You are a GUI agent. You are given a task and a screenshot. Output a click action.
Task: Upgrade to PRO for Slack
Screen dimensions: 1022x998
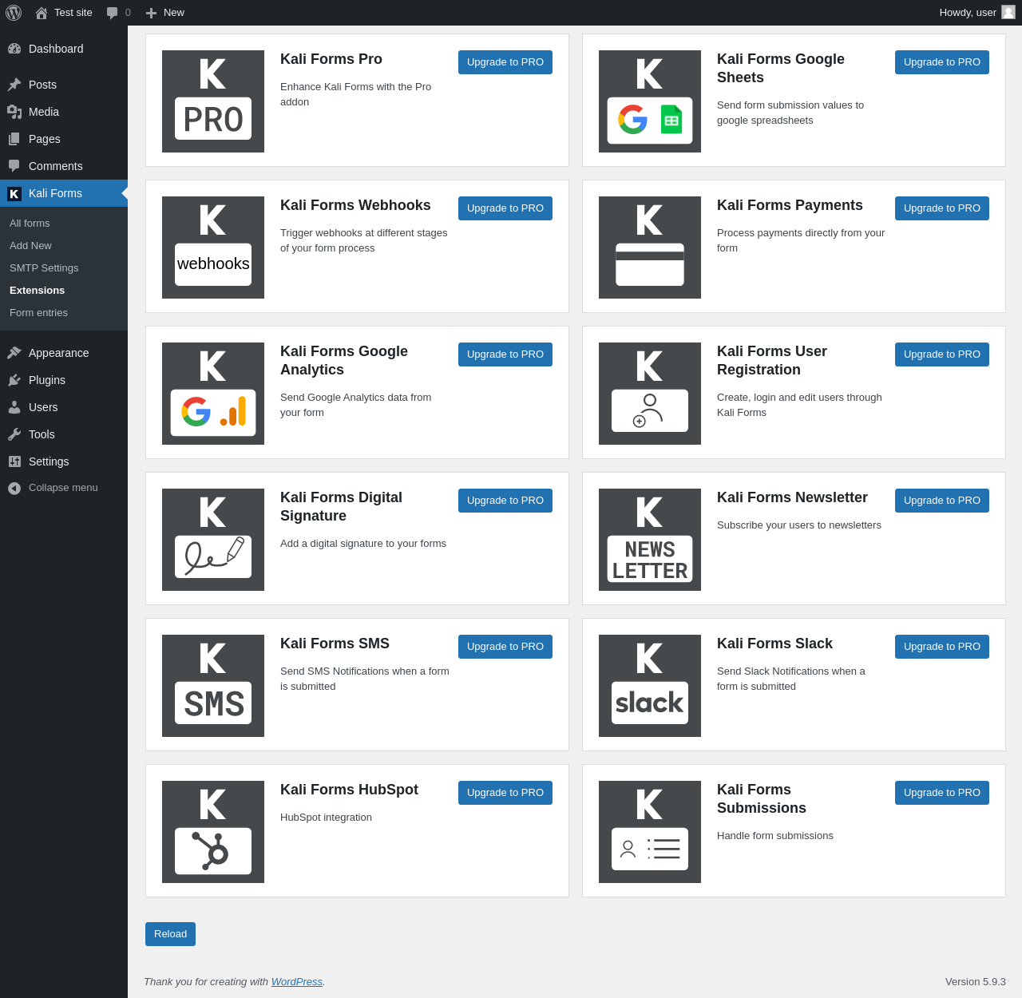[x=942, y=647]
